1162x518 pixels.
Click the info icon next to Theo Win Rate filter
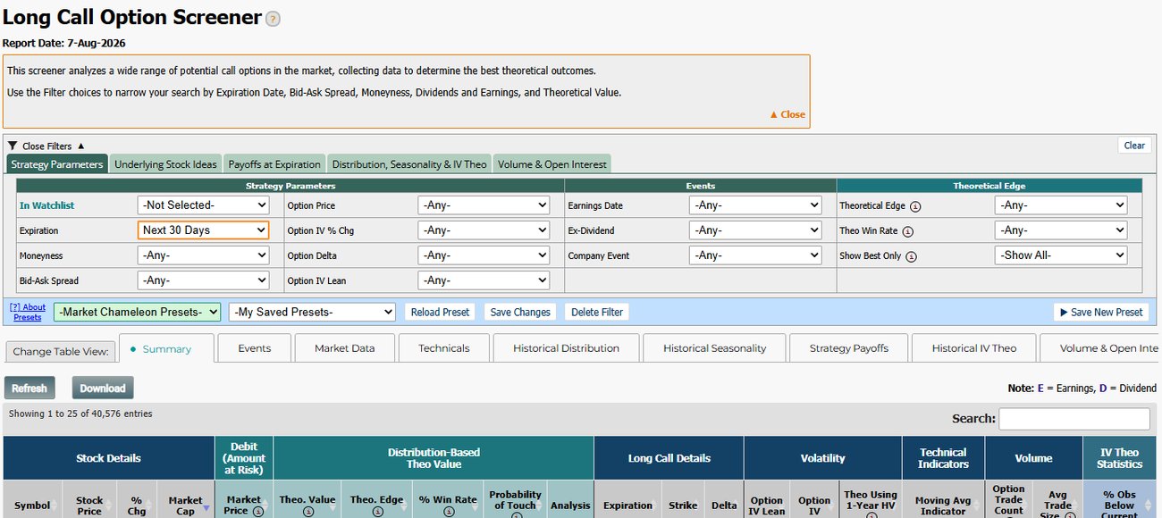tap(908, 231)
